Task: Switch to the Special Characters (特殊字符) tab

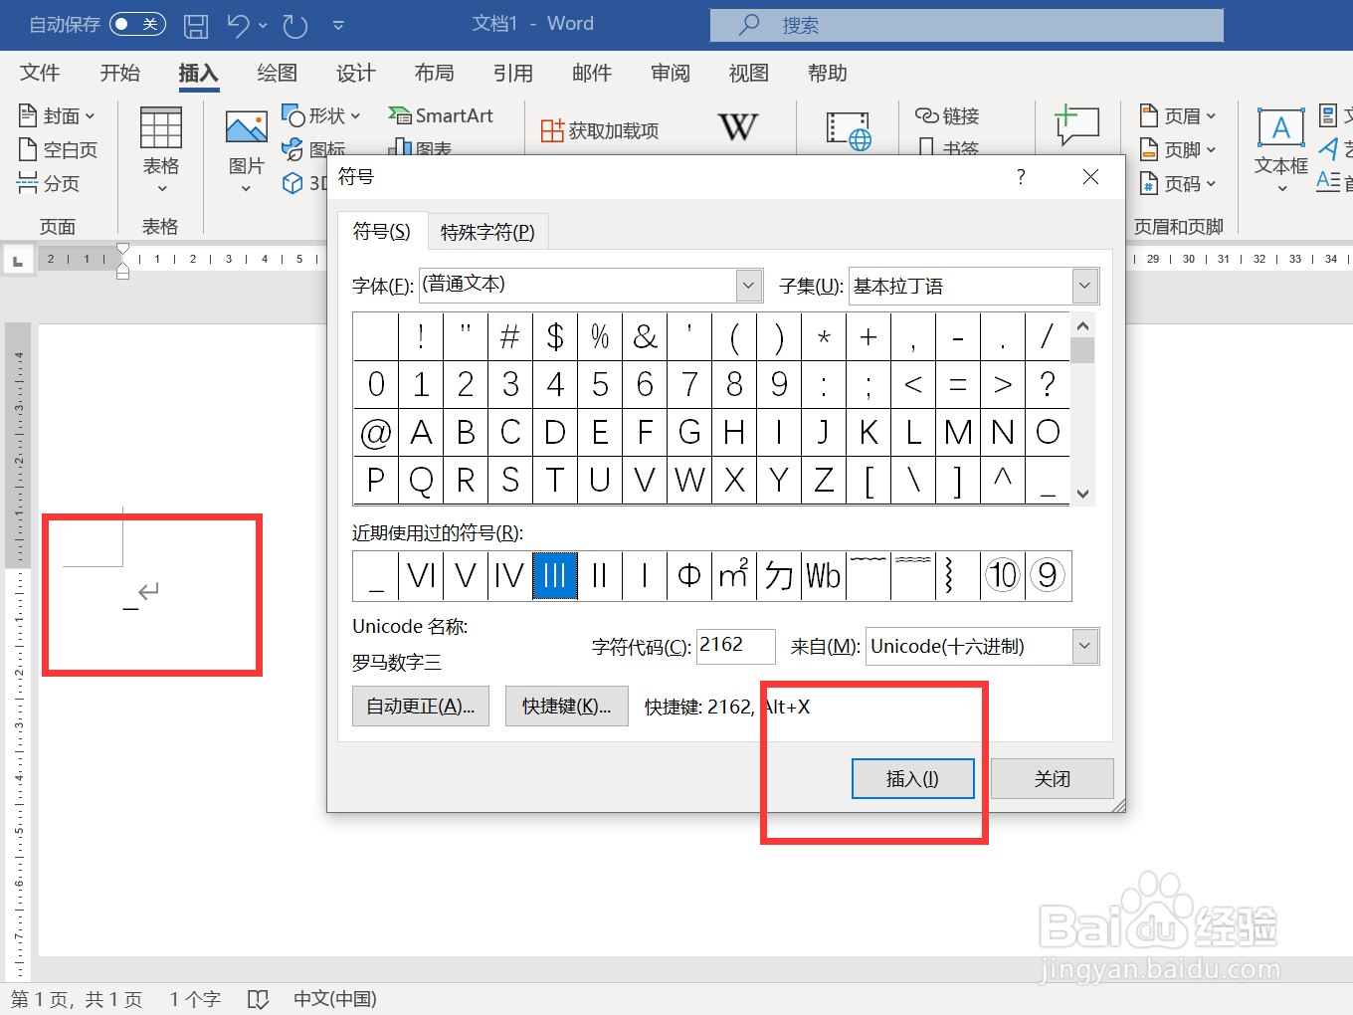Action: [x=487, y=232]
